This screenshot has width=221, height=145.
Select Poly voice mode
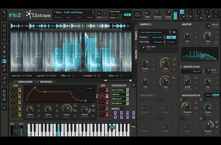pyautogui.click(x=127, y=14)
